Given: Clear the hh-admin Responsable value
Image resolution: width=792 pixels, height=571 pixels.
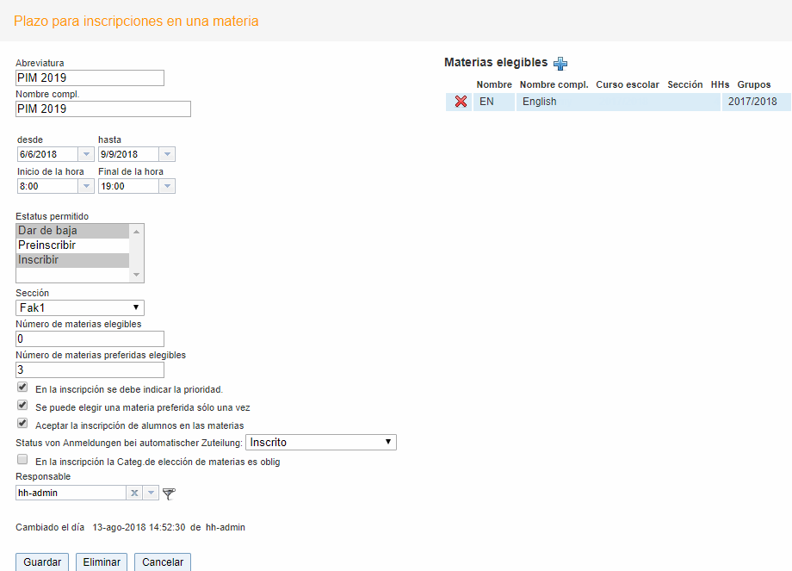Looking at the screenshot, I should coord(134,493).
